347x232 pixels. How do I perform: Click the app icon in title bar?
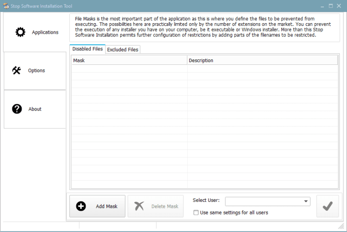coord(6,6)
